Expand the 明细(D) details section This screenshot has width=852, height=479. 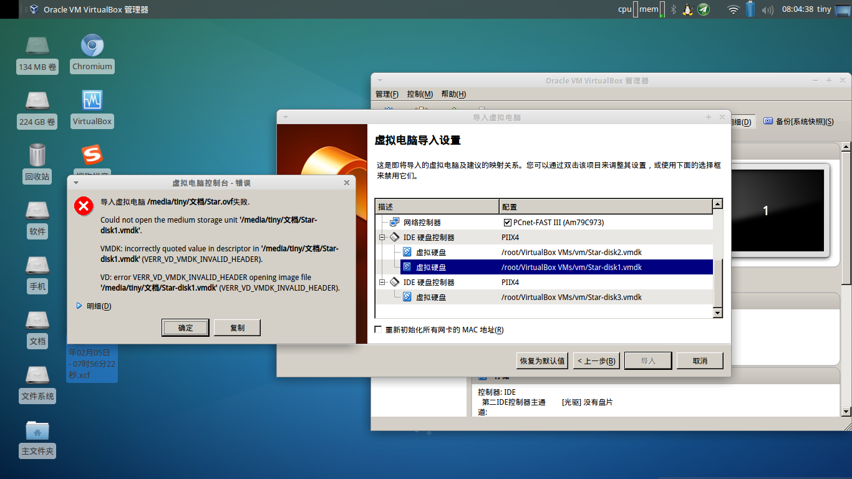coord(79,306)
